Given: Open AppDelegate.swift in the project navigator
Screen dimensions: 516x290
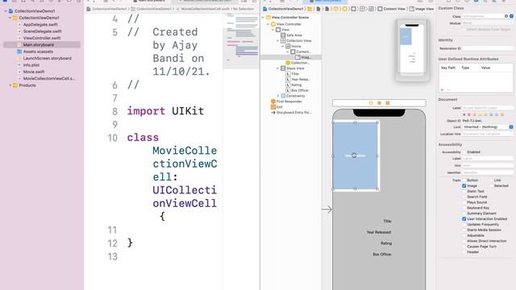Looking at the screenshot, I should click(40, 25).
